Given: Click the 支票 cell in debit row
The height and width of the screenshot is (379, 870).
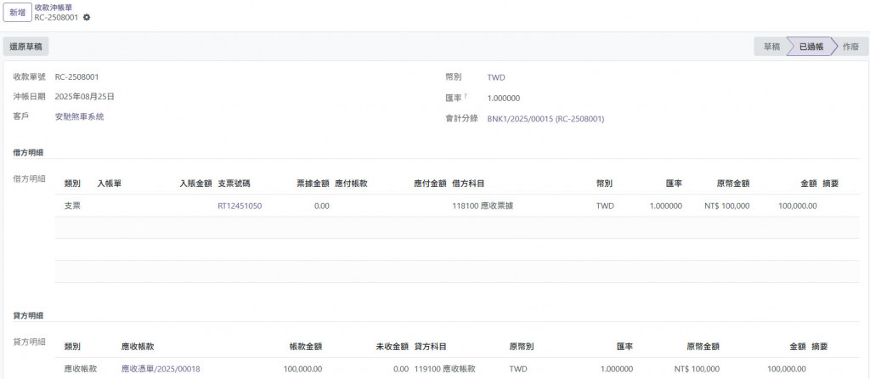Looking at the screenshot, I should (x=73, y=206).
